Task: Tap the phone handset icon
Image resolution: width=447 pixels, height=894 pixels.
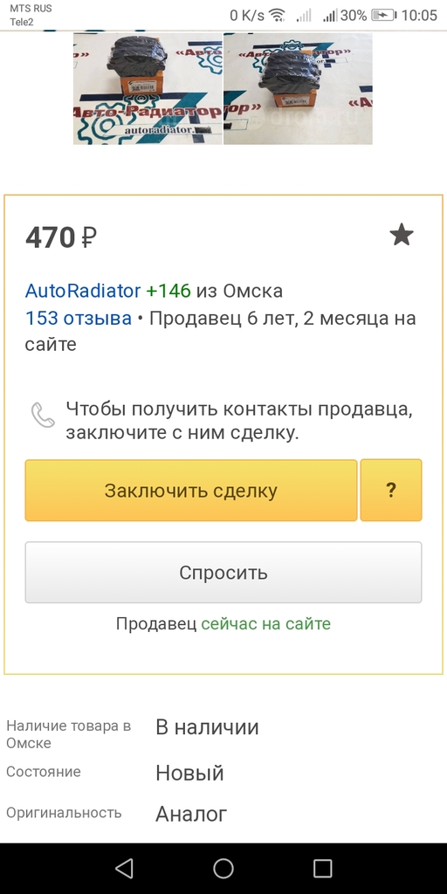Action: [43, 415]
